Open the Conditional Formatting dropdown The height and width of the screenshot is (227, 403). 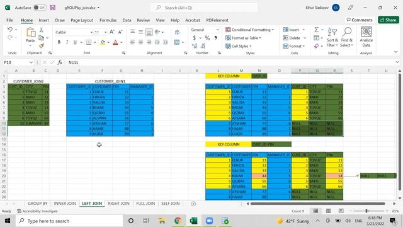point(249,30)
